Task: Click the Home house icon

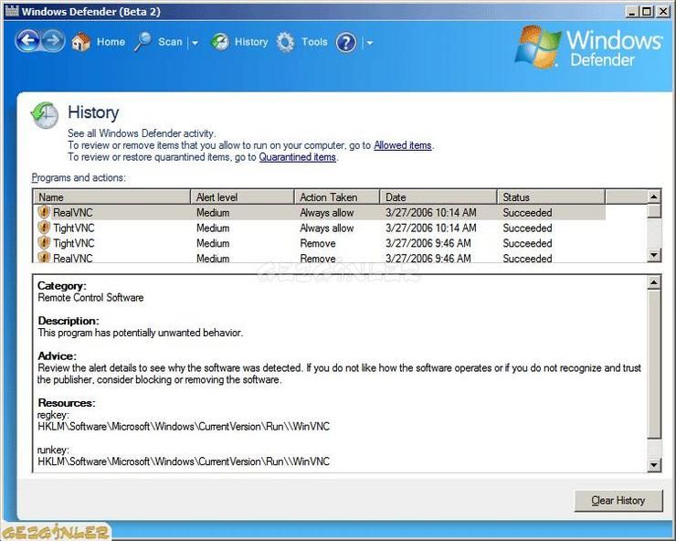Action: pos(81,42)
